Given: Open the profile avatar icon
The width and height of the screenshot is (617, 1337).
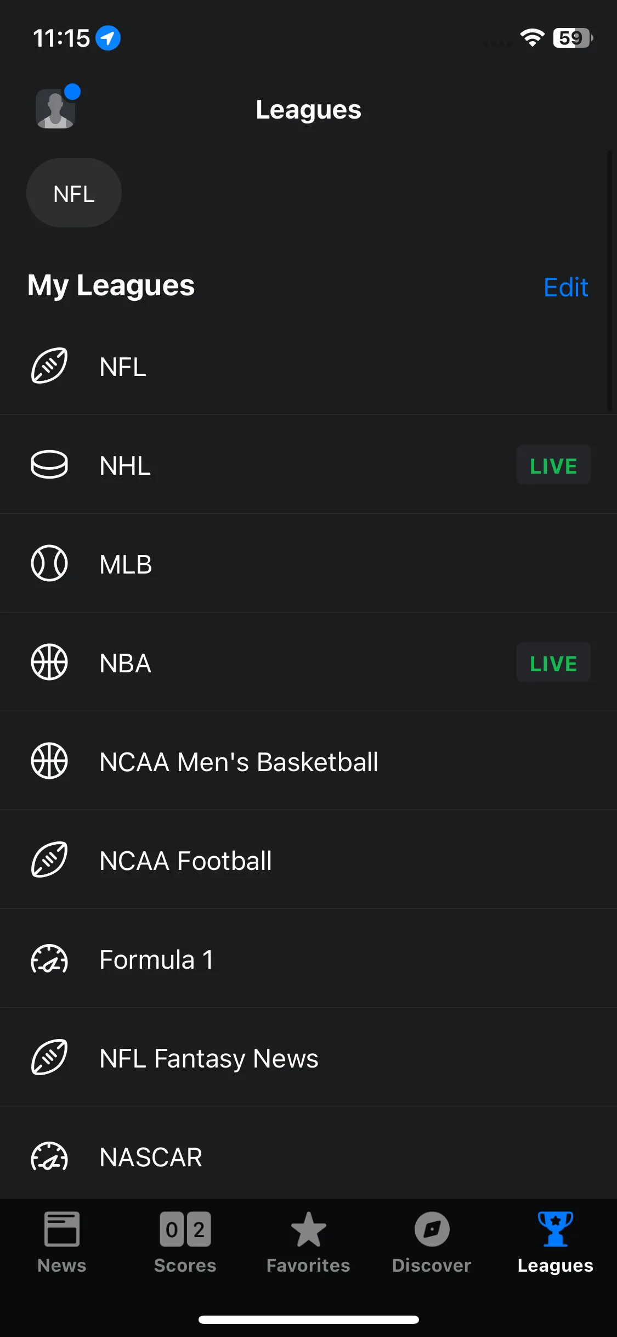Looking at the screenshot, I should 55,109.
